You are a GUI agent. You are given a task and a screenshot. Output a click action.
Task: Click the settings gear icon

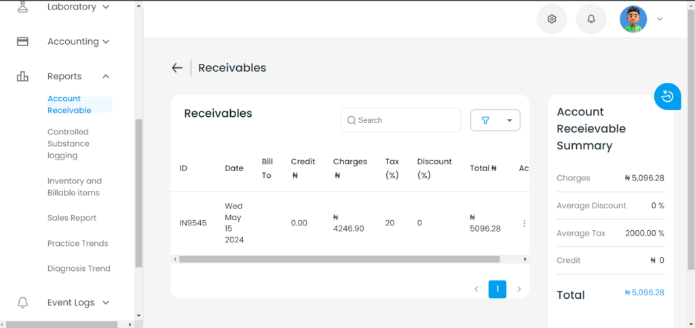[551, 19]
